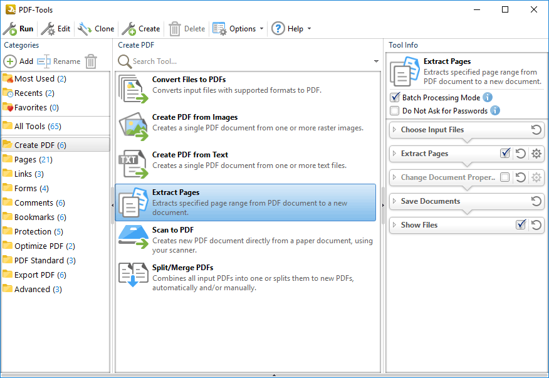Select the Favorites category
The image size is (549, 378).
tap(55, 107)
